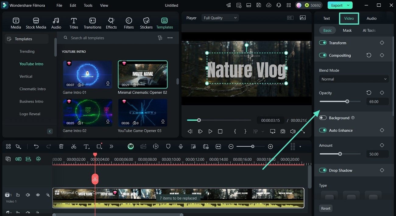Open the Blend Mode Normal dropdown
The width and height of the screenshot is (396, 216).
coord(354,79)
